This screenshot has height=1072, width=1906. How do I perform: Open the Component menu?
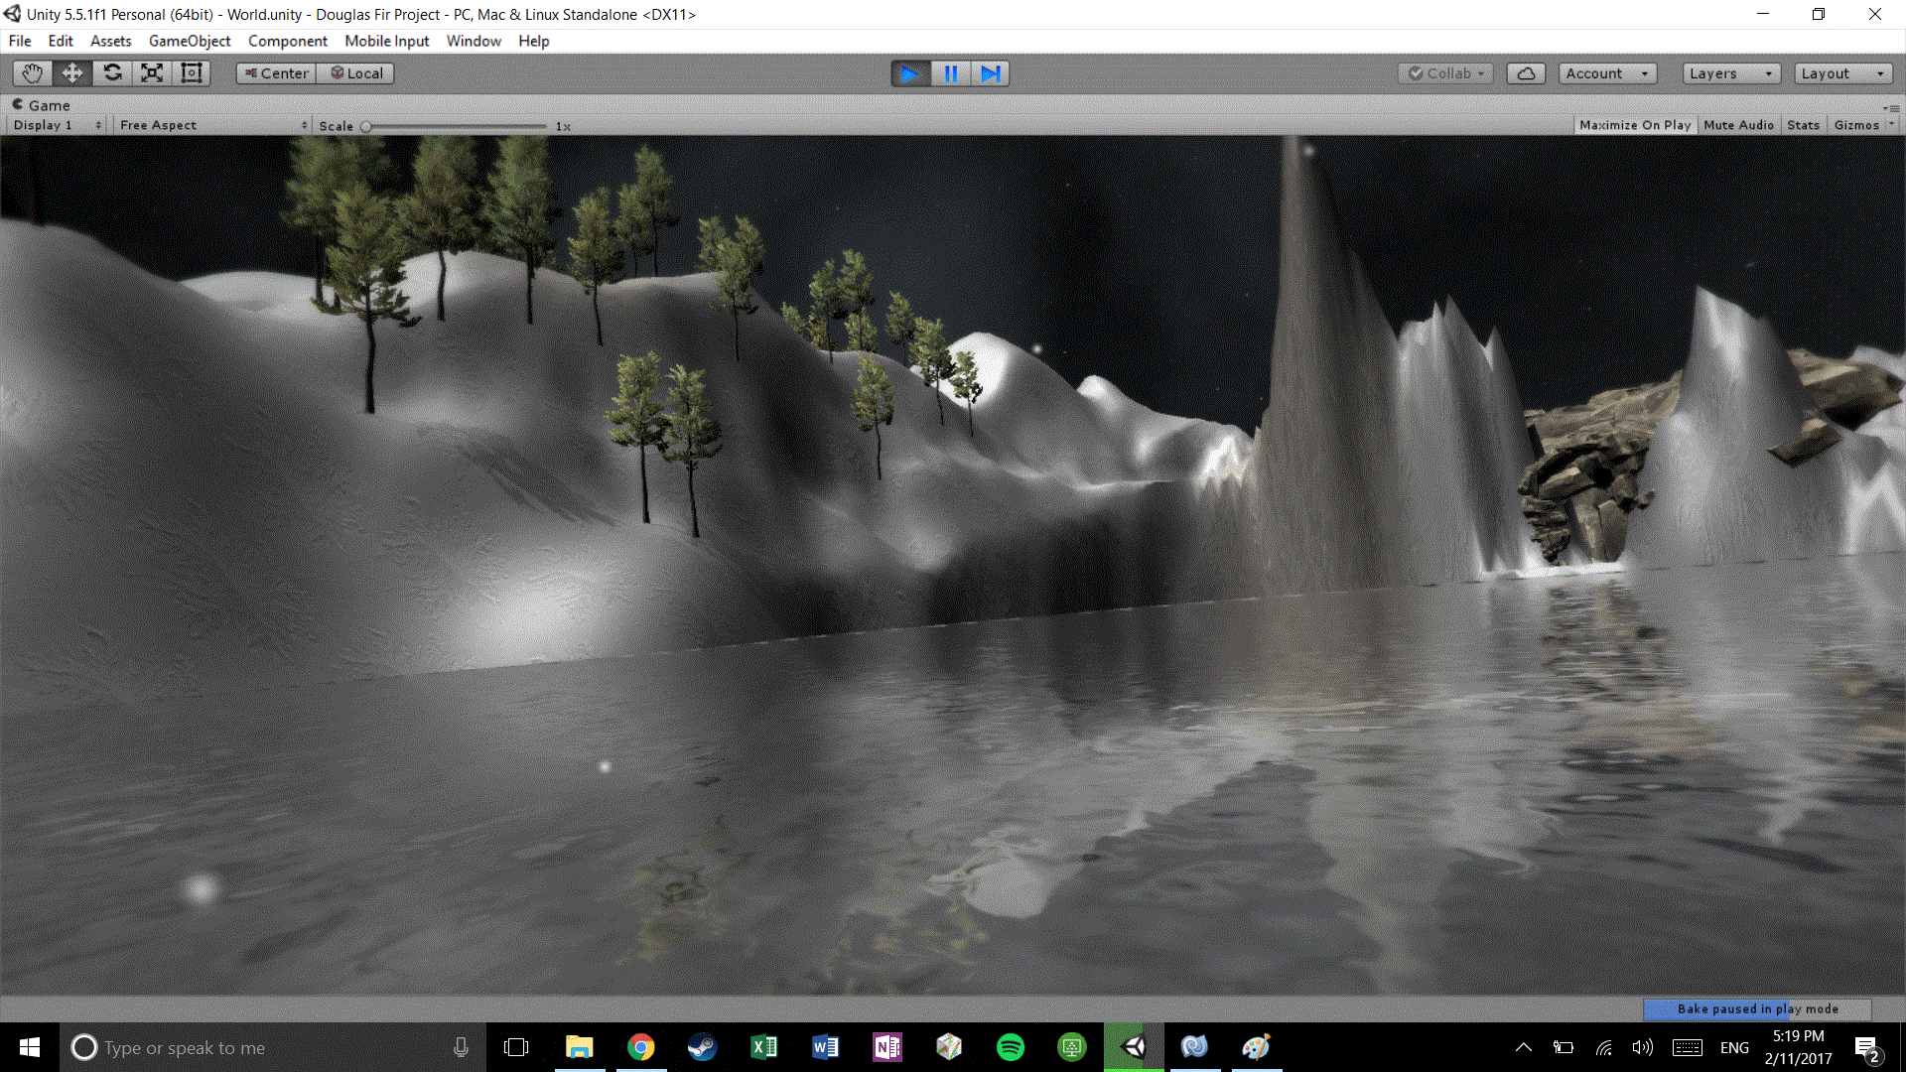(287, 41)
